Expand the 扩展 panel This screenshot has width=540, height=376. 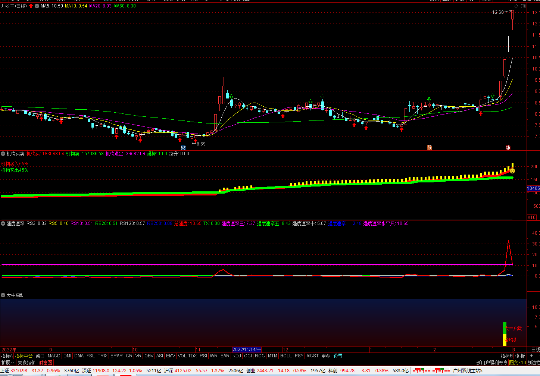coord(7,362)
